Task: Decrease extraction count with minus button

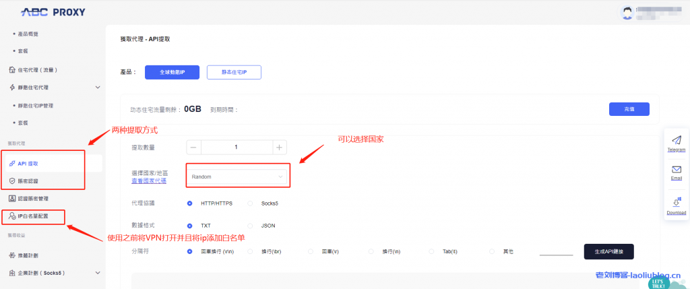Action: point(193,147)
